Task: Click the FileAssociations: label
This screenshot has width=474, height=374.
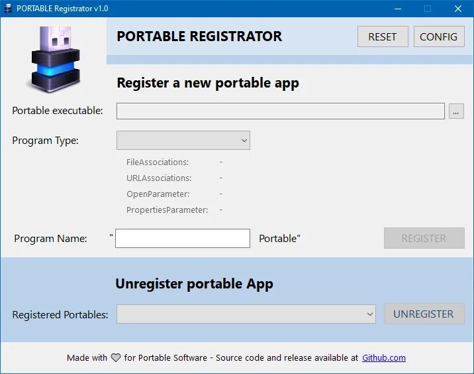Action: pyautogui.click(x=158, y=162)
